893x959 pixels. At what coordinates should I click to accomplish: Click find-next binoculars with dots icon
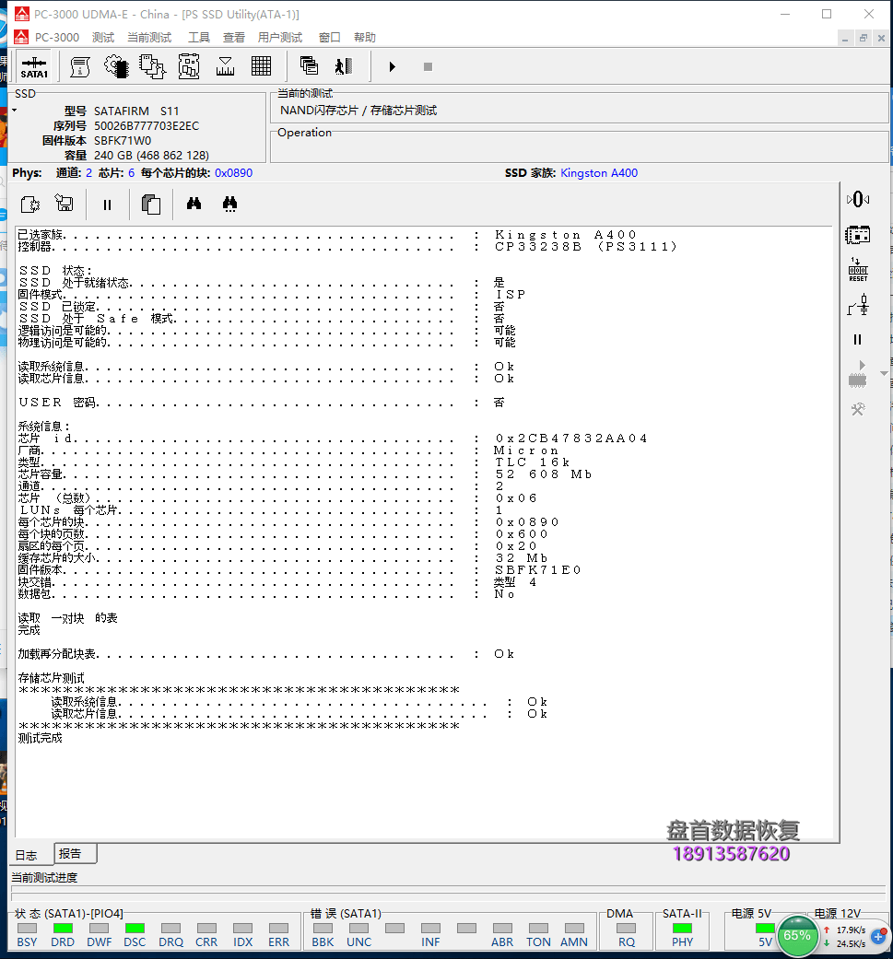pos(230,204)
